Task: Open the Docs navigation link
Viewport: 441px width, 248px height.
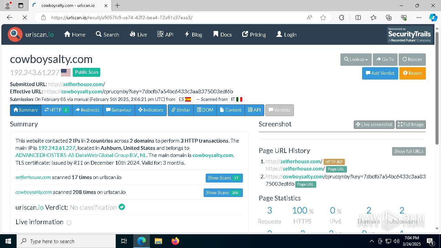Action: click(x=222, y=34)
